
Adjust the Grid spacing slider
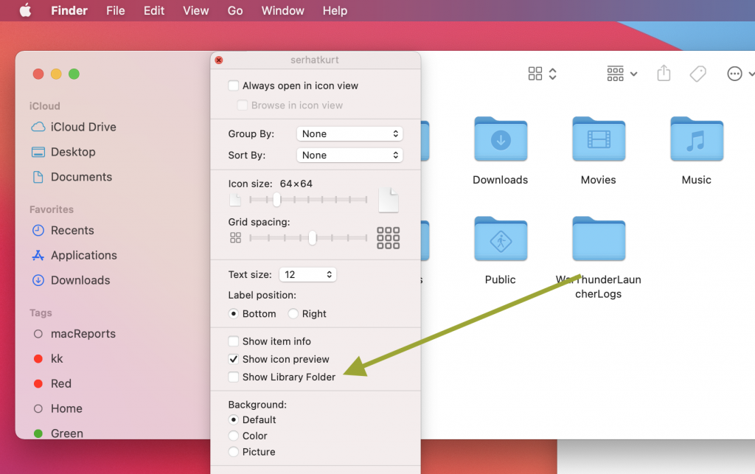point(313,237)
